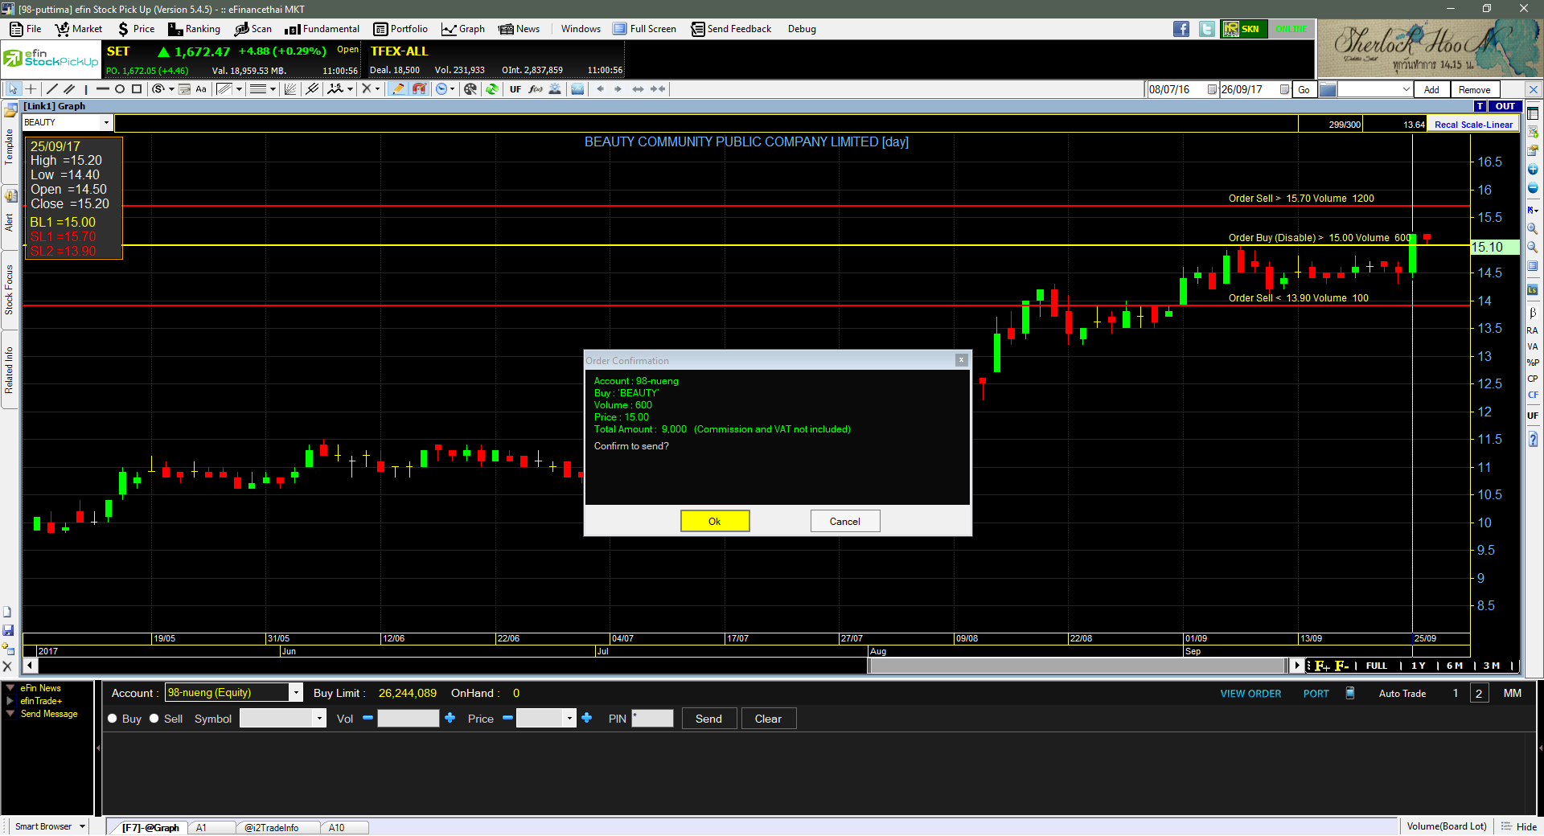Expand the line style dropdown arrow
Screen dimensions: 1544x836
point(273,89)
